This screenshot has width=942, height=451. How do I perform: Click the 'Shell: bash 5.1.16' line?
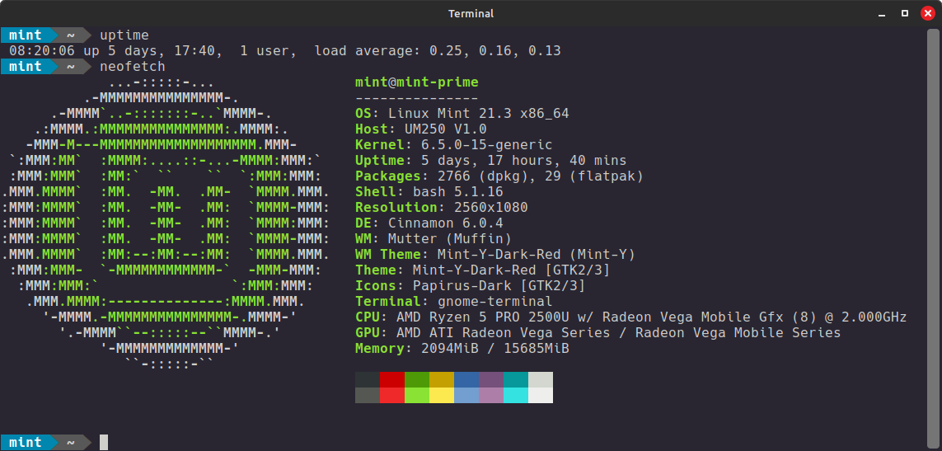tap(429, 192)
